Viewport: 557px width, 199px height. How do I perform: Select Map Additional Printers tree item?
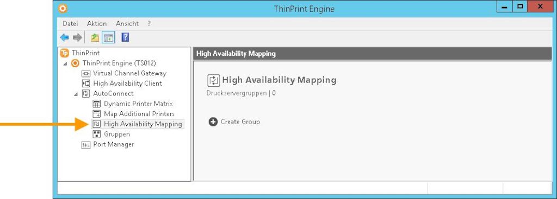(x=139, y=114)
